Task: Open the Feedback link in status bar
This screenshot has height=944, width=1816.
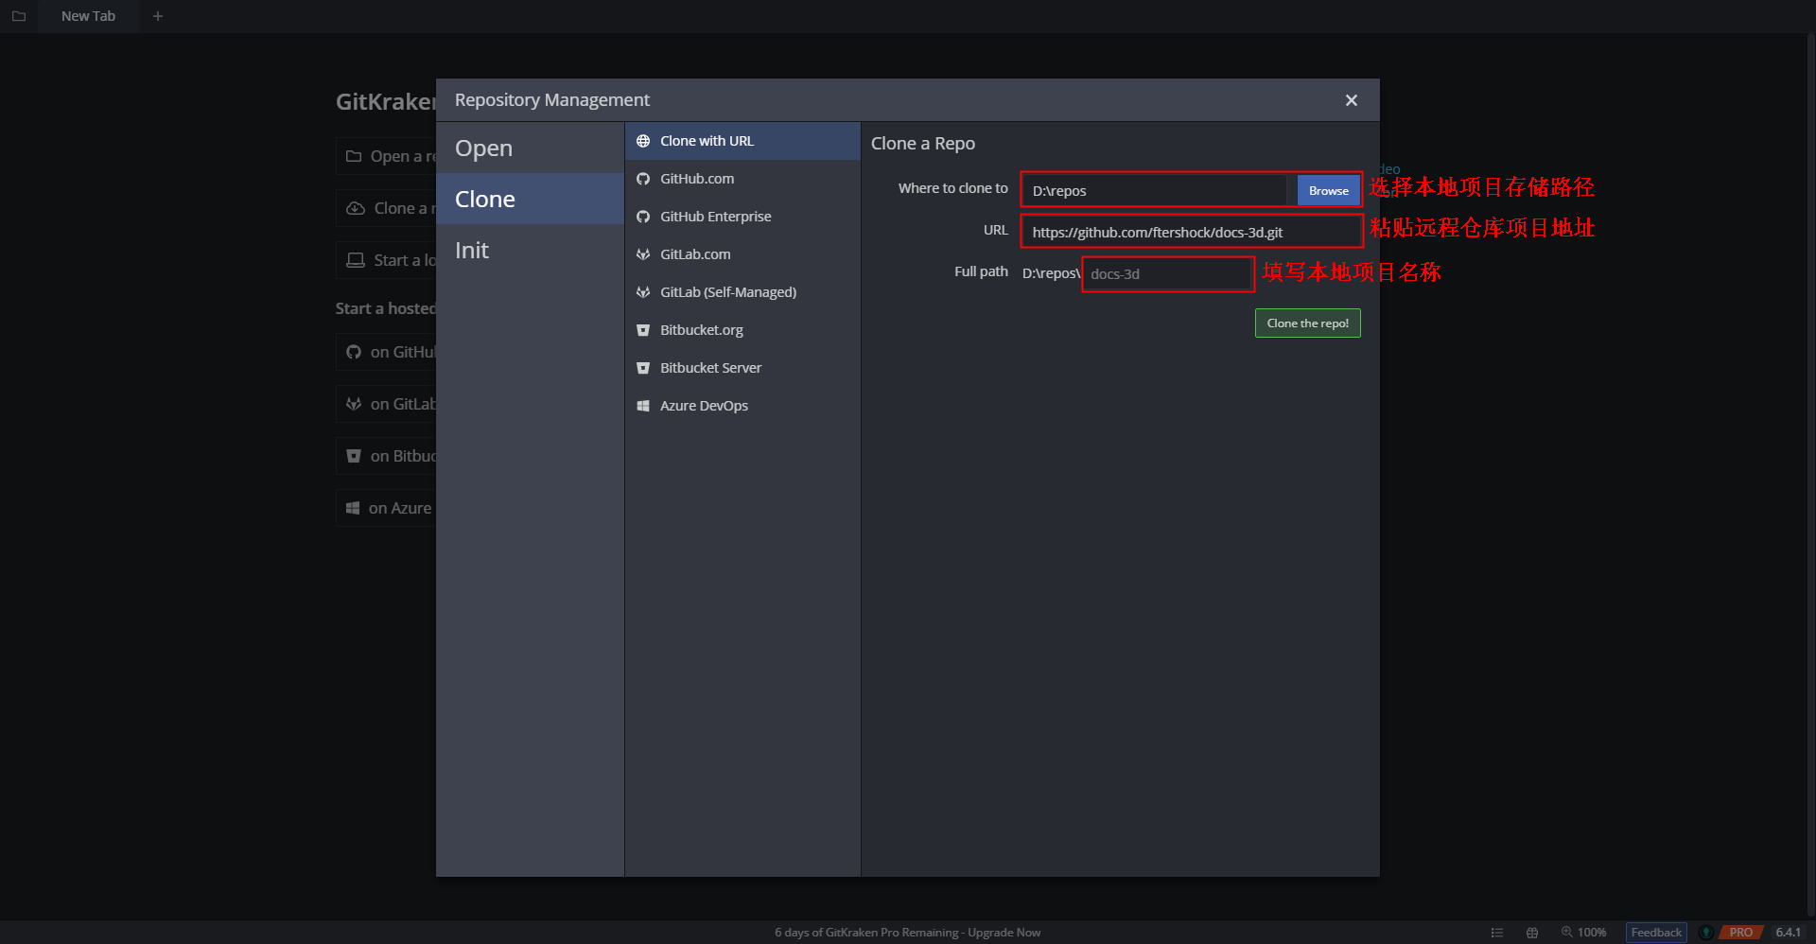Action: click(x=1655, y=933)
